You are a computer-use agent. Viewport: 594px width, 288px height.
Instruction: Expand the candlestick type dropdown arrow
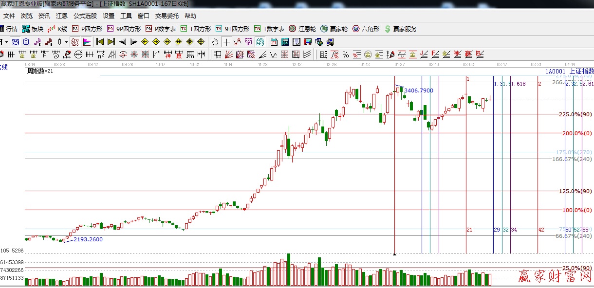point(66,42)
